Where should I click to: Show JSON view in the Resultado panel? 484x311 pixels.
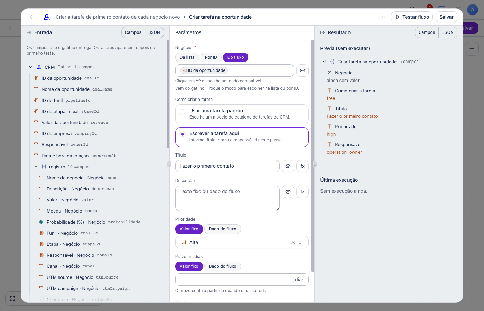click(x=448, y=32)
